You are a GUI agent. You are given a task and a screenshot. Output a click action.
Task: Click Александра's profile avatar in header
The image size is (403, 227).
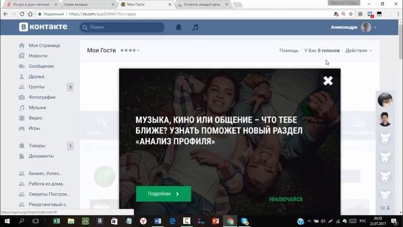coord(366,27)
